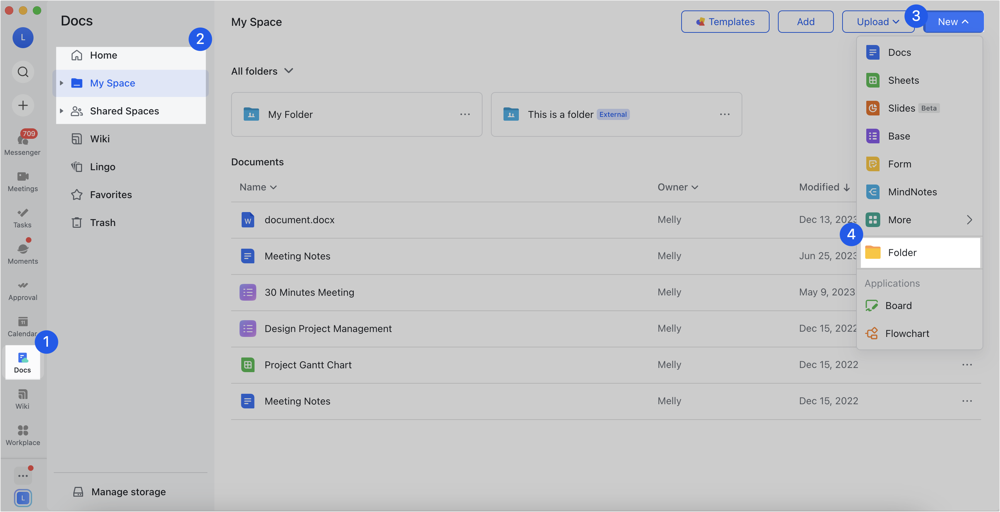
Task: Create a new Sheets document
Action: click(x=903, y=80)
